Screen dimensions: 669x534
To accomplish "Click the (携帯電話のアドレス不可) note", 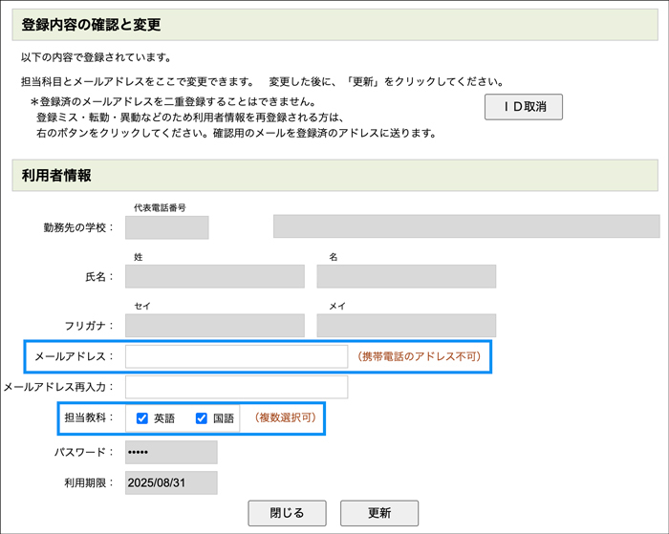I will tap(420, 356).
